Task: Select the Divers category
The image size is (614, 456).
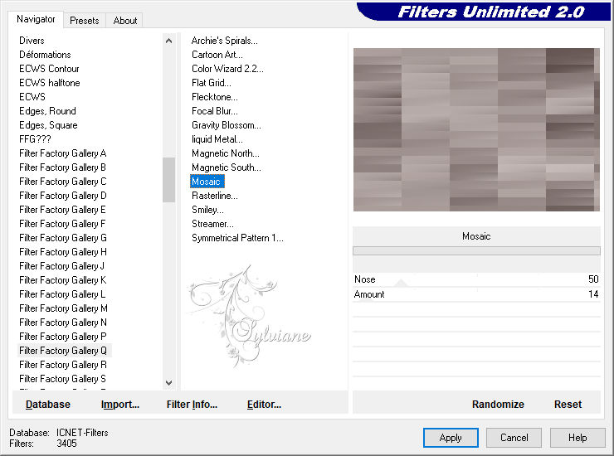Action: point(32,41)
